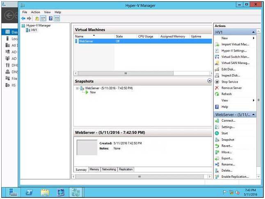This screenshot has width=265, height=199.
Task: Switch to the Replication tab
Action: tap(126, 169)
